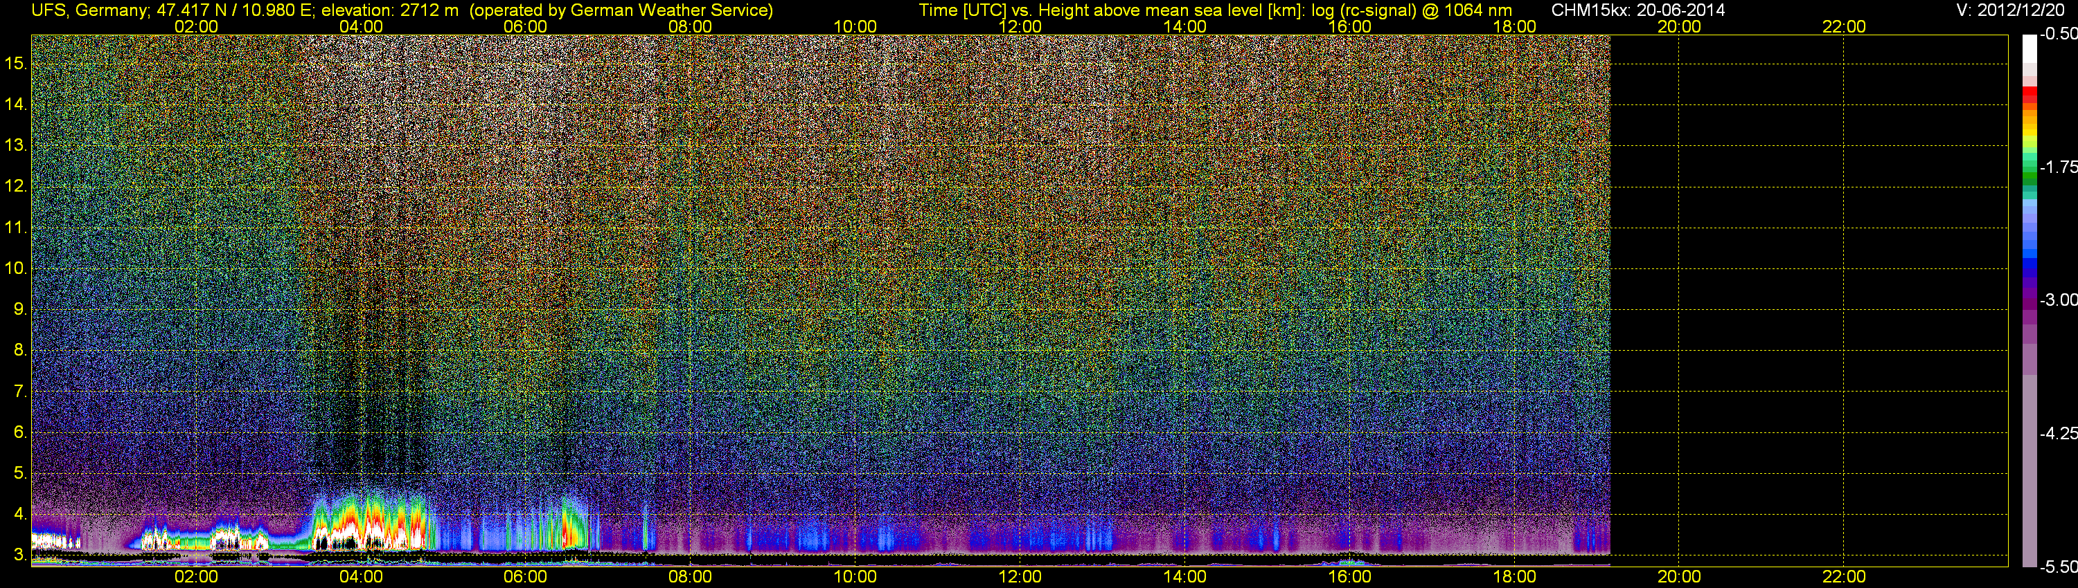Click the '12.' height axis label
This screenshot has width=2078, height=588.
pyautogui.click(x=15, y=187)
